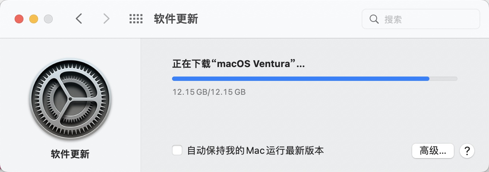The image size is (489, 172).
Task: Click the 软件更新 label below the gear
Action: coord(70,154)
